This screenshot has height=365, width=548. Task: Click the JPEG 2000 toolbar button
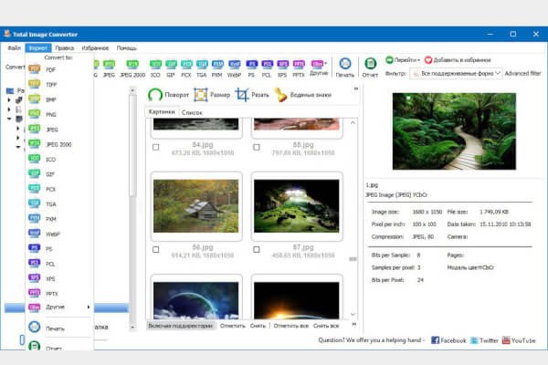(x=132, y=68)
